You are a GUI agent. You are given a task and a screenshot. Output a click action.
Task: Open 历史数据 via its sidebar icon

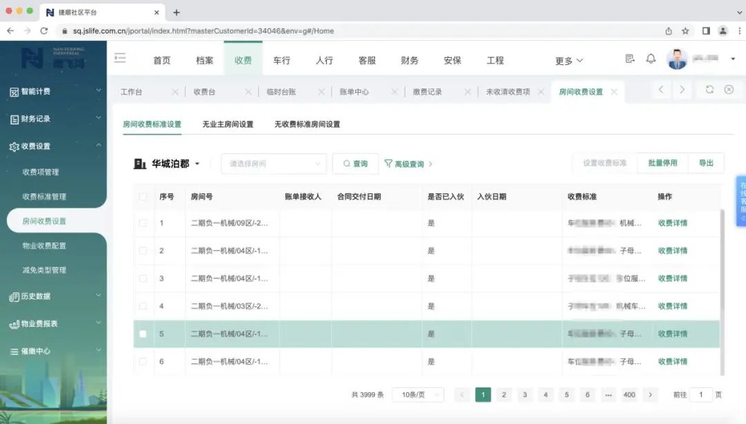coord(15,296)
